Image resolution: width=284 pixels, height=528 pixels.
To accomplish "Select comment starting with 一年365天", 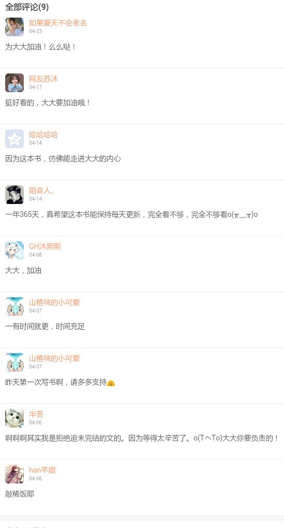I will (x=131, y=214).
